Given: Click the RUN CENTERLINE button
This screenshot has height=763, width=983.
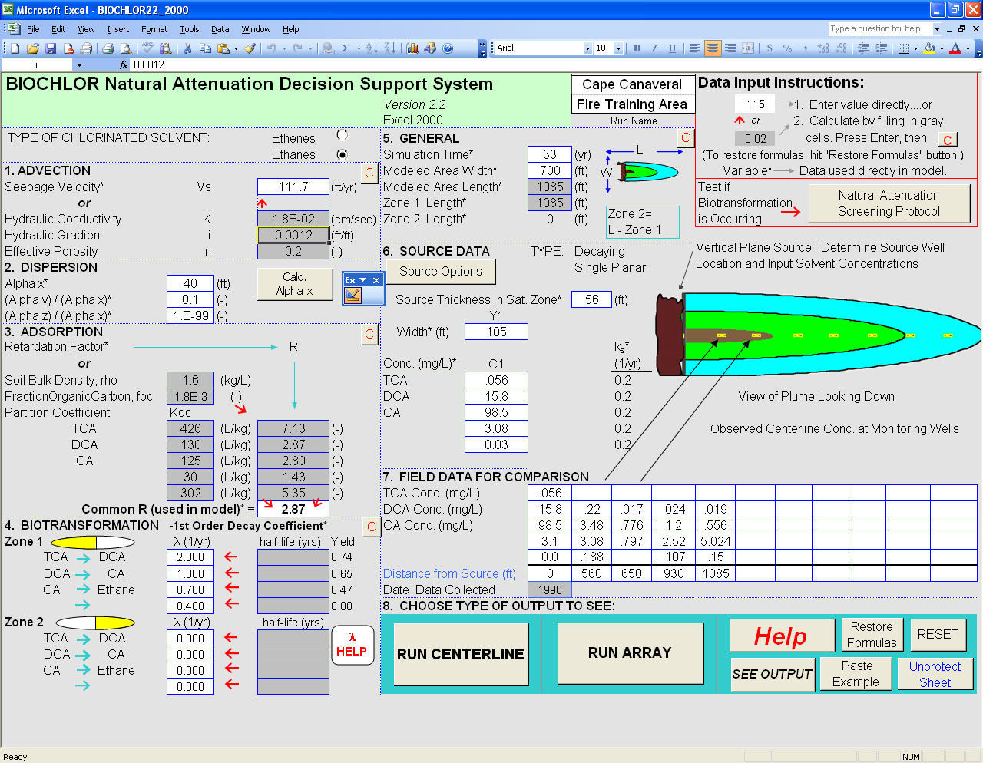Looking at the screenshot, I should coord(461,654).
